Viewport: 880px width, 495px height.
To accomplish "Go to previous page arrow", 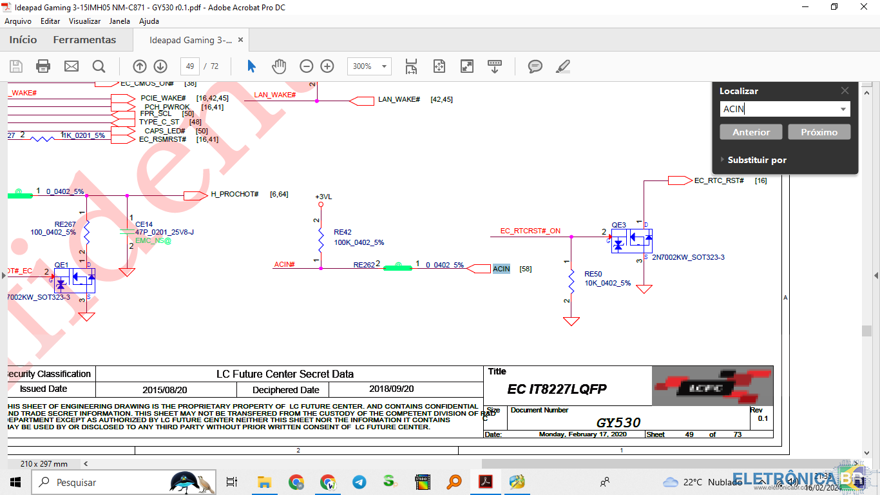I will [x=140, y=66].
